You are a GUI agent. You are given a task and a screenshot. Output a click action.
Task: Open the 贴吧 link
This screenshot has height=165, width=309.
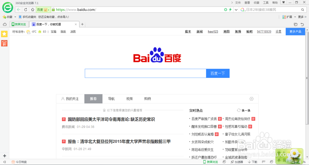tap(249, 32)
